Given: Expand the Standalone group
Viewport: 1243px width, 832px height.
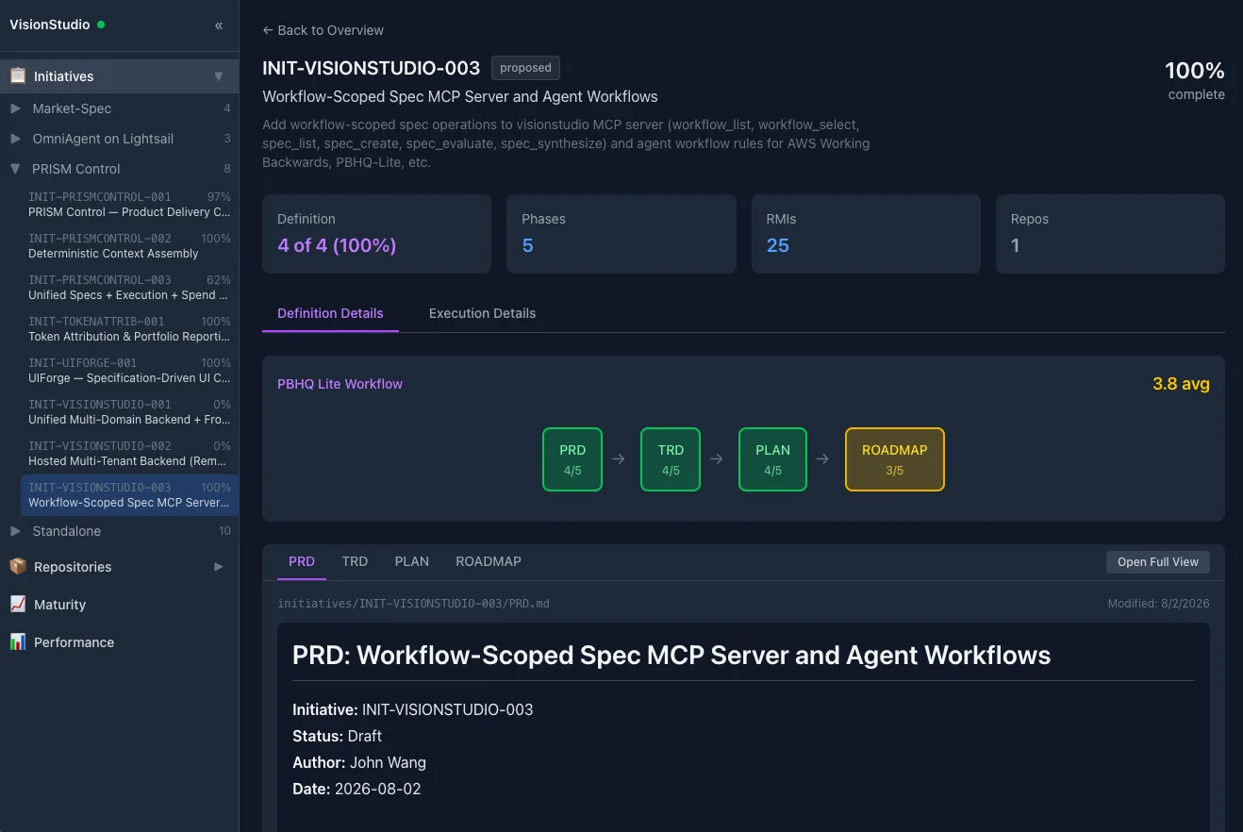Looking at the screenshot, I should point(15,531).
